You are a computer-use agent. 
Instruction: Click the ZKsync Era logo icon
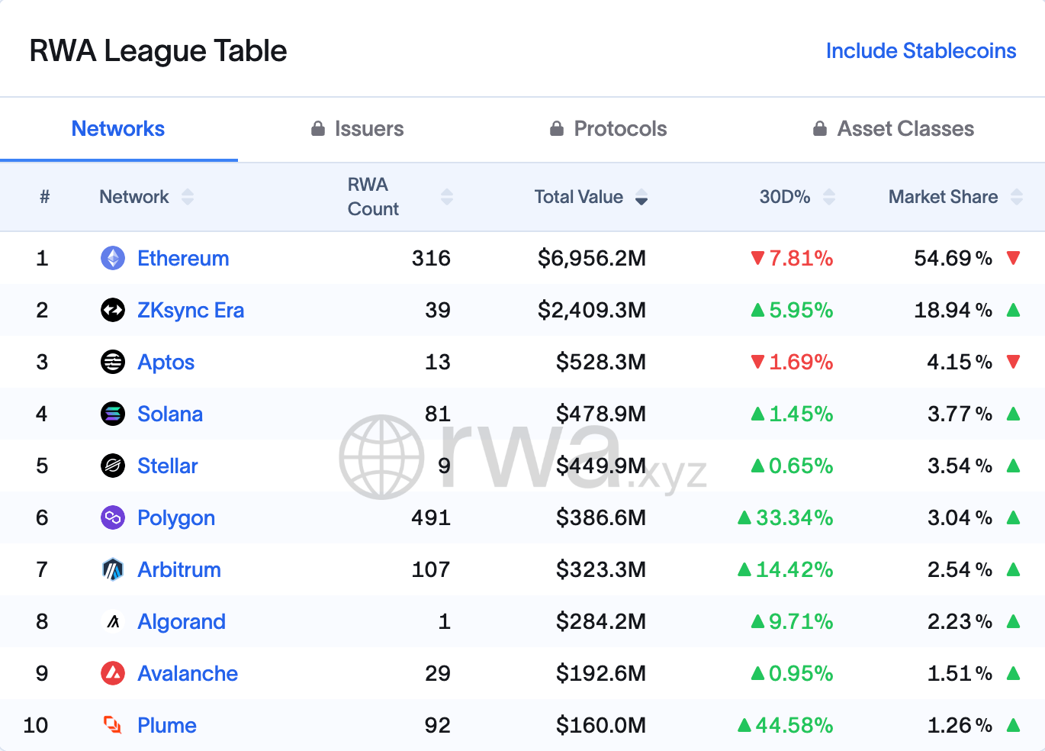click(x=113, y=310)
